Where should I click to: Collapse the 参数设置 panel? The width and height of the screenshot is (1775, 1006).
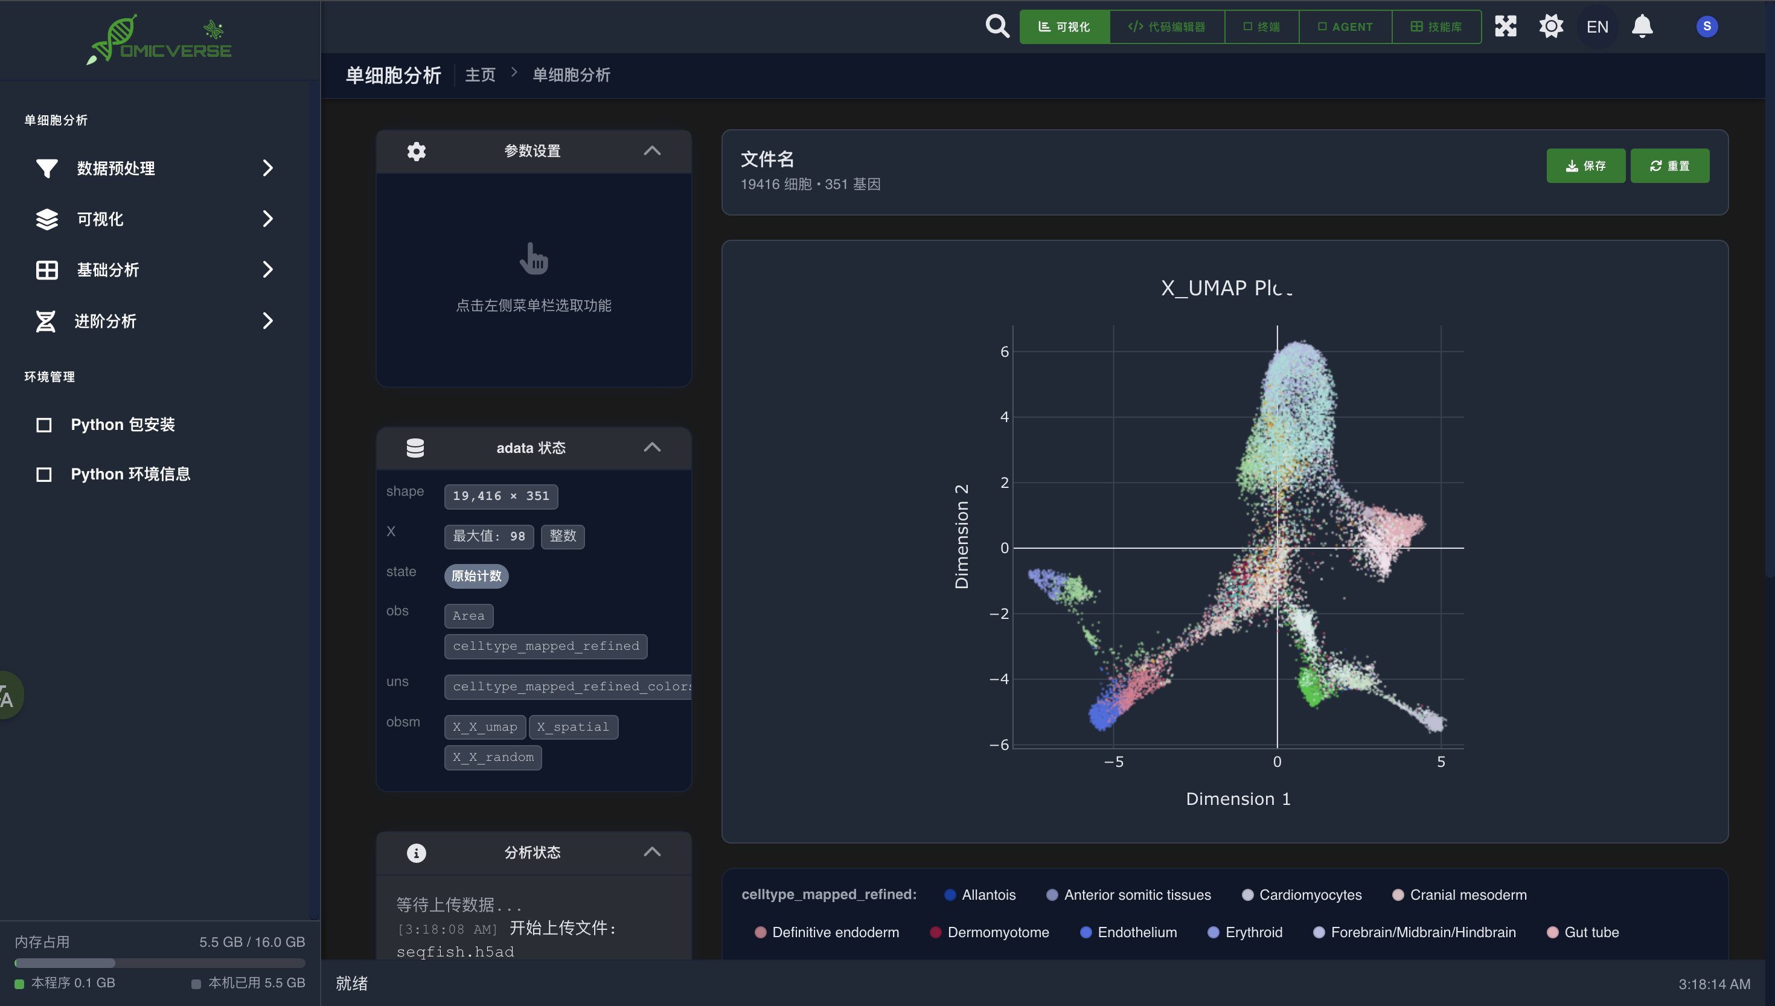(651, 150)
